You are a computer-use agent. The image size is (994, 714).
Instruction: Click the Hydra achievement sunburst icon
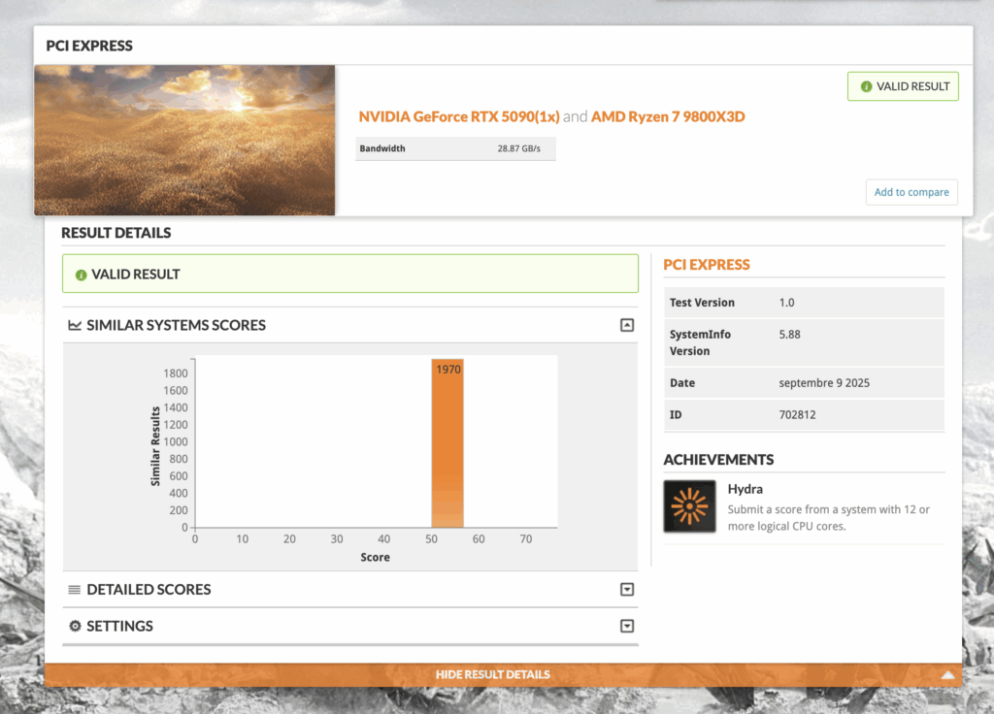coord(689,505)
